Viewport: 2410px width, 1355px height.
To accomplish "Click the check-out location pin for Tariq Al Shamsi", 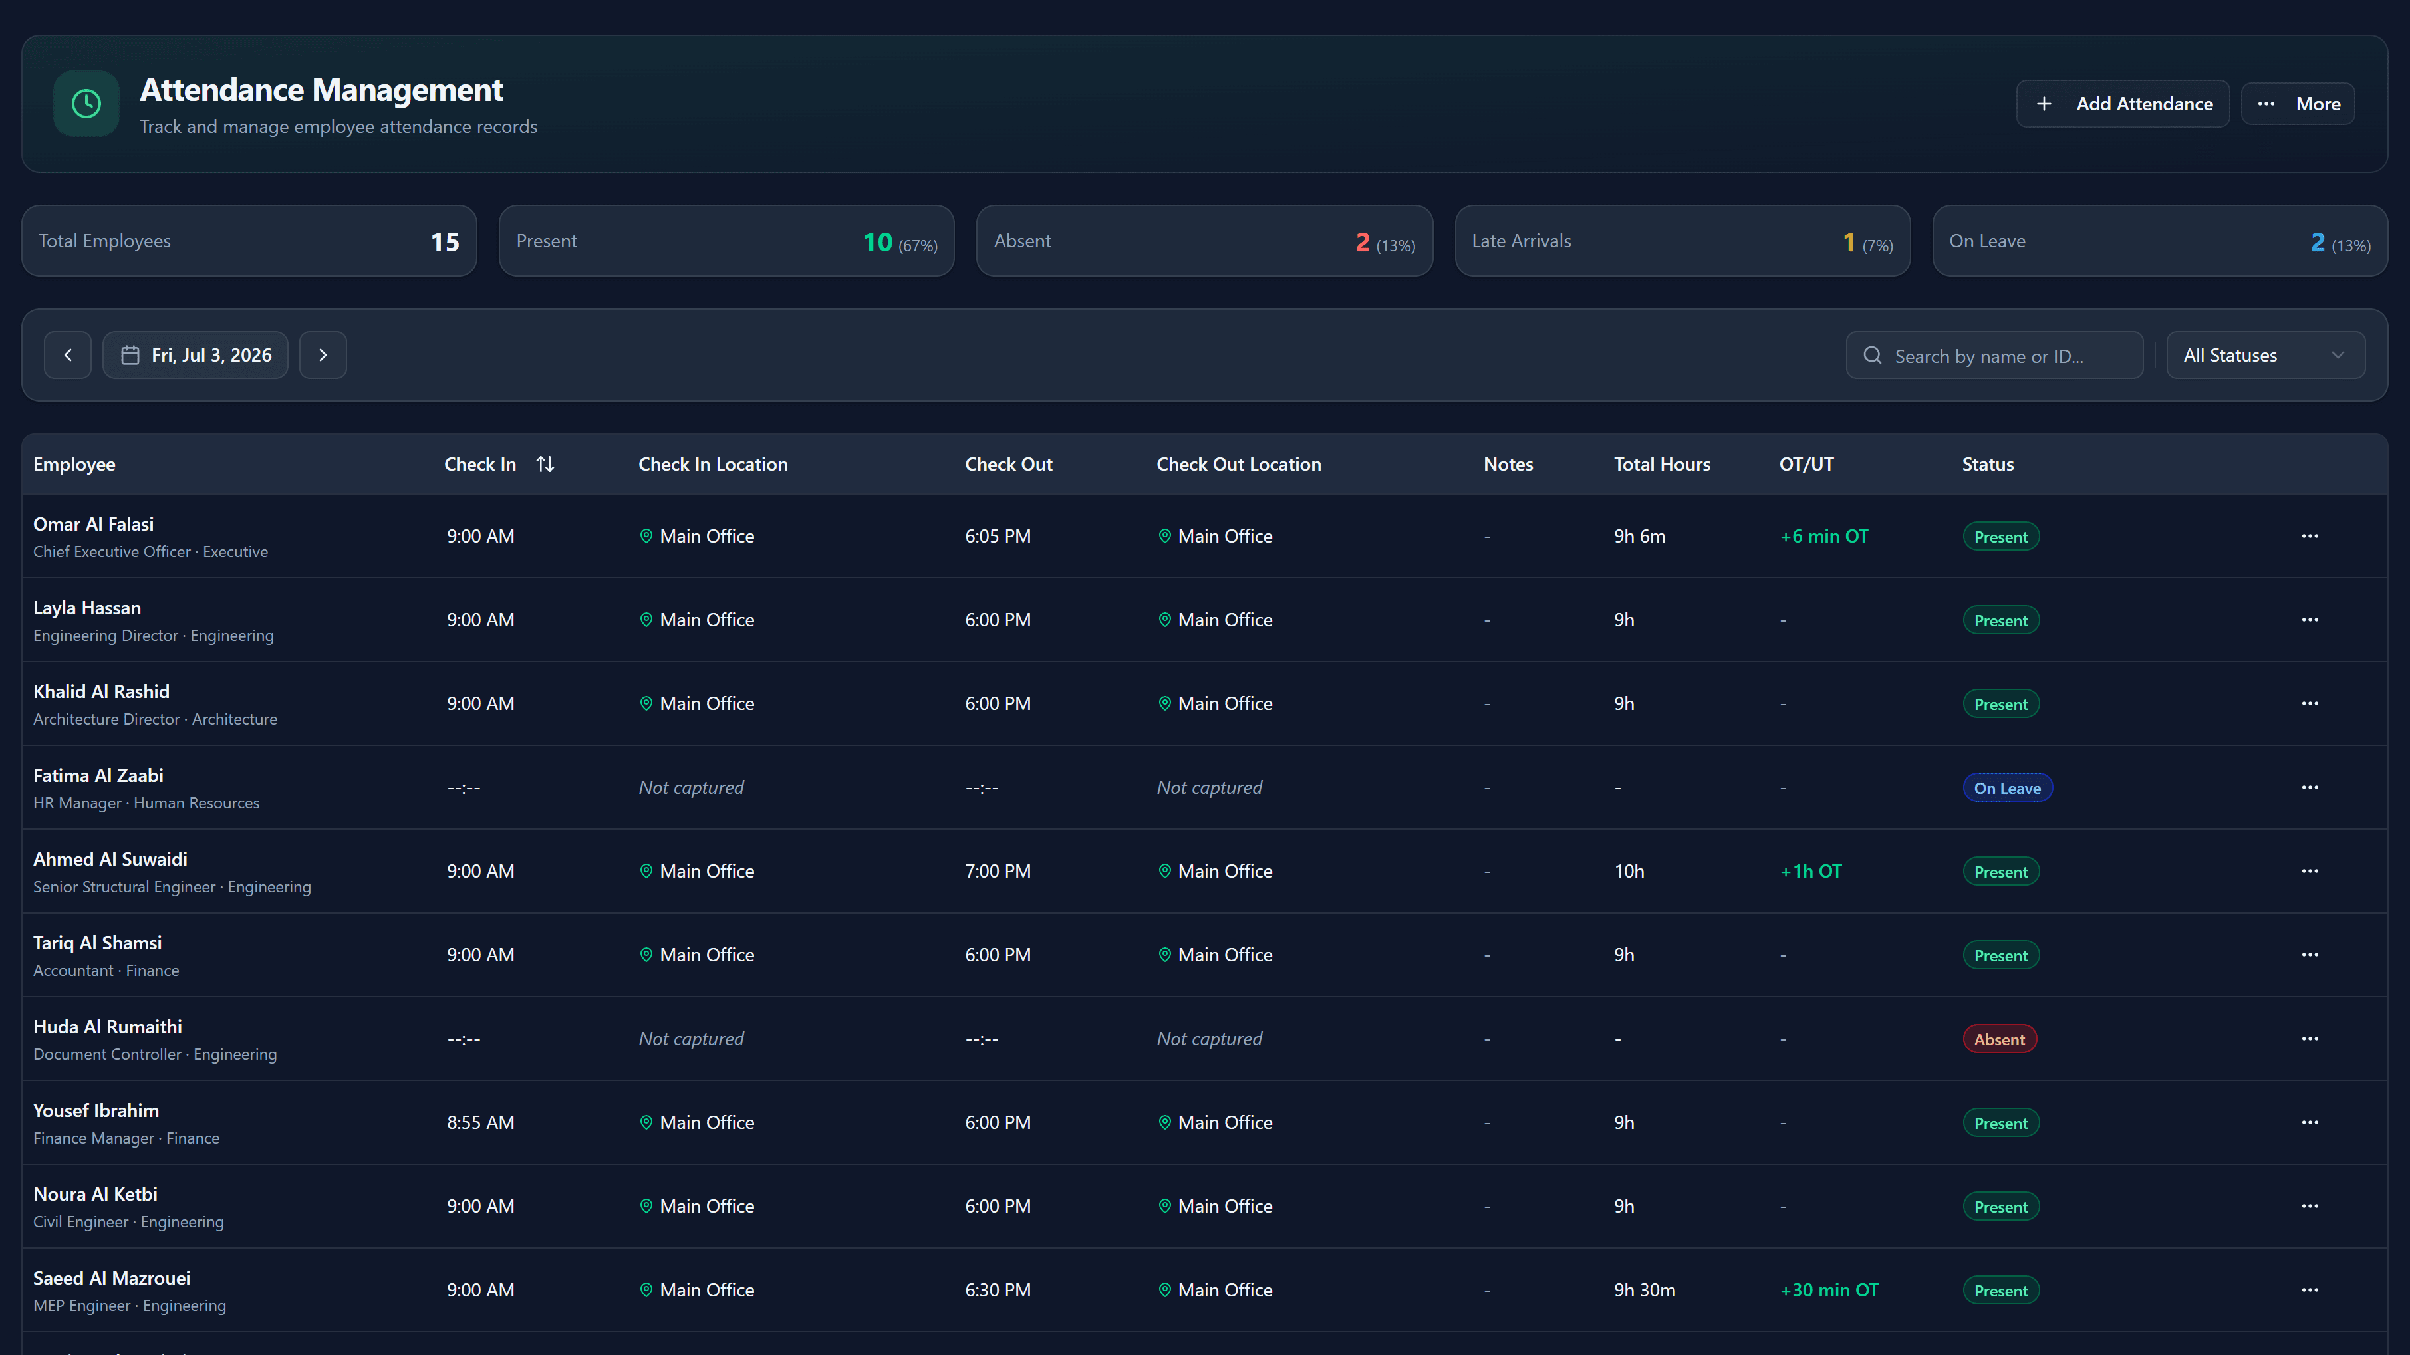I will click(1165, 955).
